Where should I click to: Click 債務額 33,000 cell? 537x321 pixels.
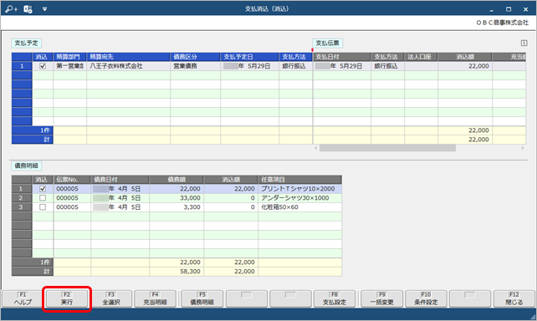[176, 198]
